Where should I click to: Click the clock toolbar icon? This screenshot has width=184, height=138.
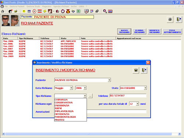[x=63, y=11]
